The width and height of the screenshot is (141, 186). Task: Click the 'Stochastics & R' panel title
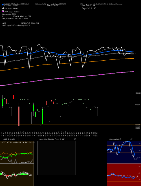[x=115, y=139]
